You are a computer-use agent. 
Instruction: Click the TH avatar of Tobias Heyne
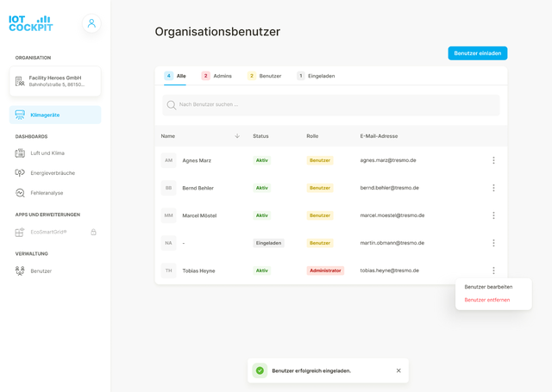(169, 271)
